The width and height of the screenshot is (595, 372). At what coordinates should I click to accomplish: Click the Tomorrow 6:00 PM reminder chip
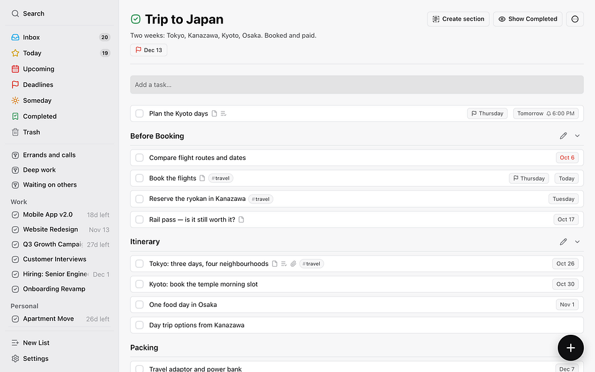[x=545, y=113]
